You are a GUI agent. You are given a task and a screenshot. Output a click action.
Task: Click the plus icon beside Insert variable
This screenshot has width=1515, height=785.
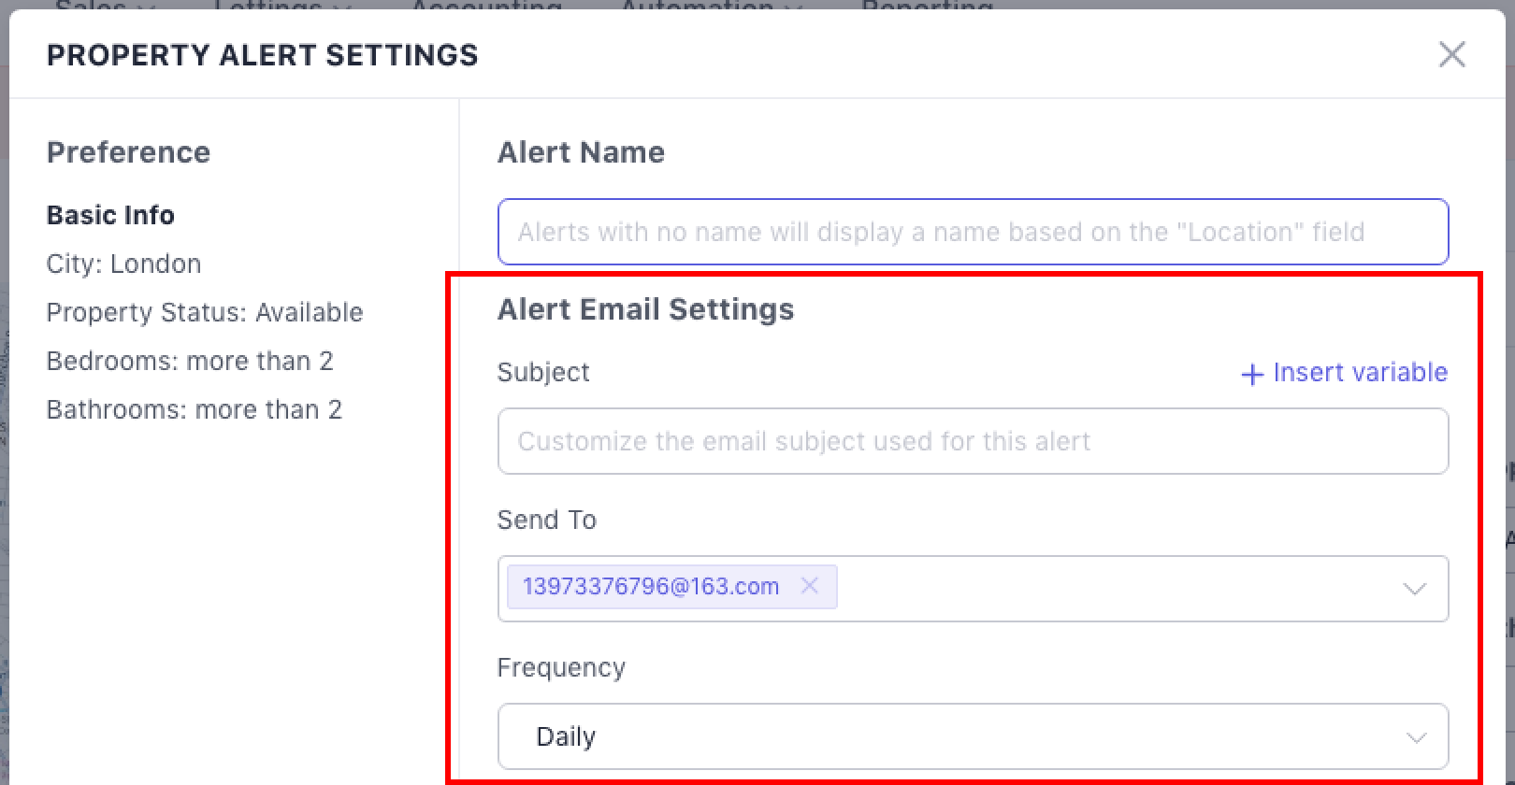pos(1251,374)
